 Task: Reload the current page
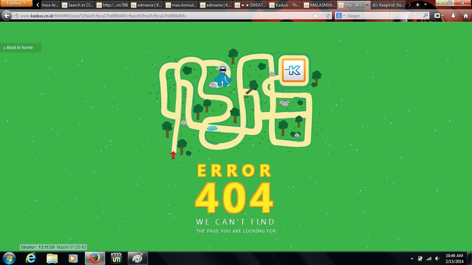328,15
